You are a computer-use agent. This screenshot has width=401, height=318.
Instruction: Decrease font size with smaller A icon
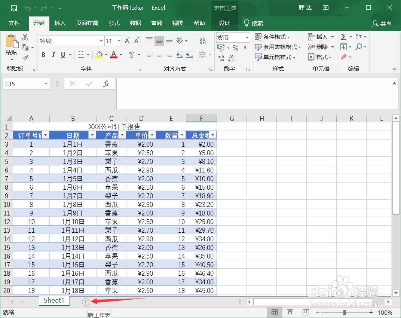click(137, 41)
